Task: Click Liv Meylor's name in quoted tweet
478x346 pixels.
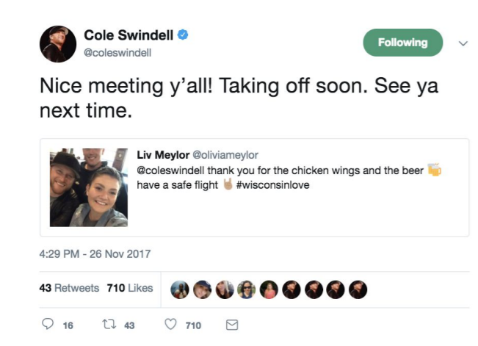Action: pos(163,155)
